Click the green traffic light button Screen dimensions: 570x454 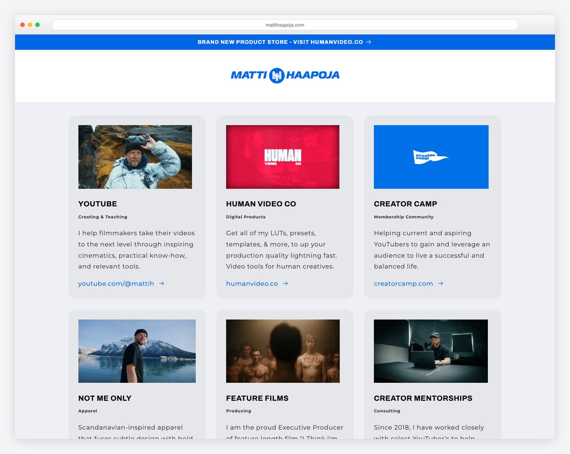(38, 24)
